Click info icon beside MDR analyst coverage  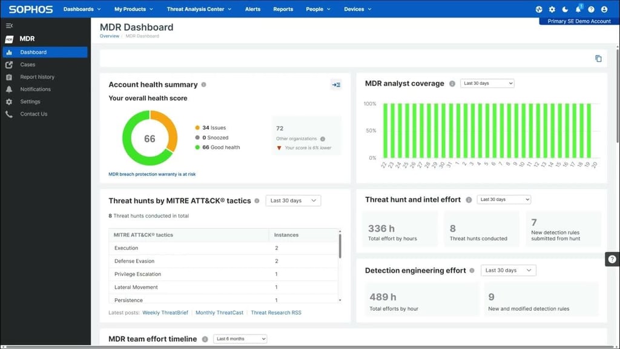[x=452, y=84]
